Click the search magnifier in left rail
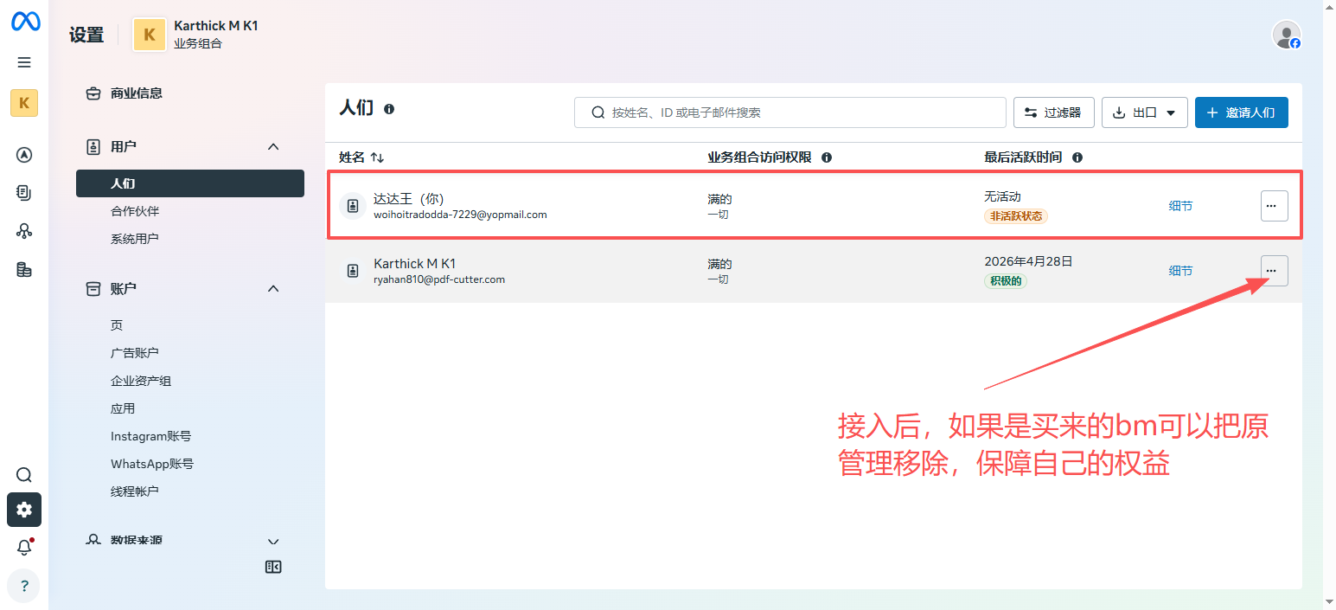Screen dimensions: 1336x610 tap(24, 475)
